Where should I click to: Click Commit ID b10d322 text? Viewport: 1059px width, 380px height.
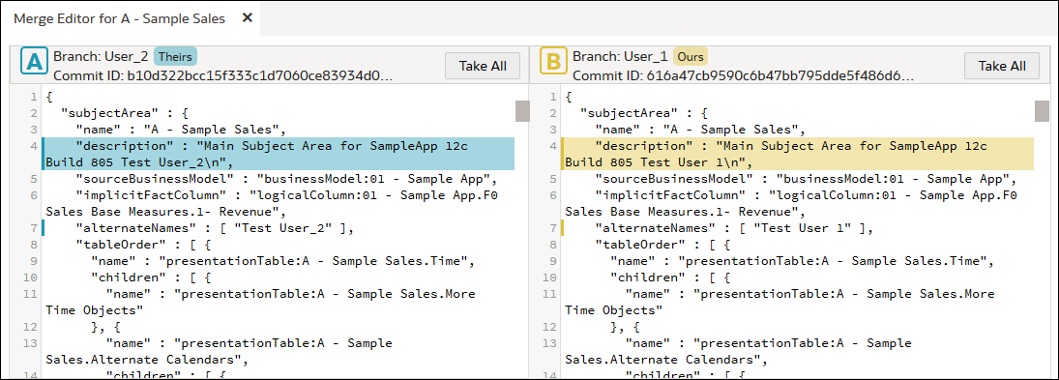point(223,74)
